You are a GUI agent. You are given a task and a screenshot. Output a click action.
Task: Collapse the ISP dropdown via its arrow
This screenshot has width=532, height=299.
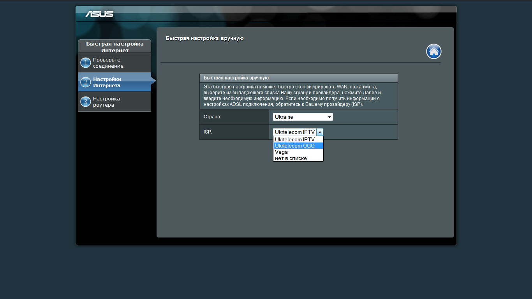319,132
